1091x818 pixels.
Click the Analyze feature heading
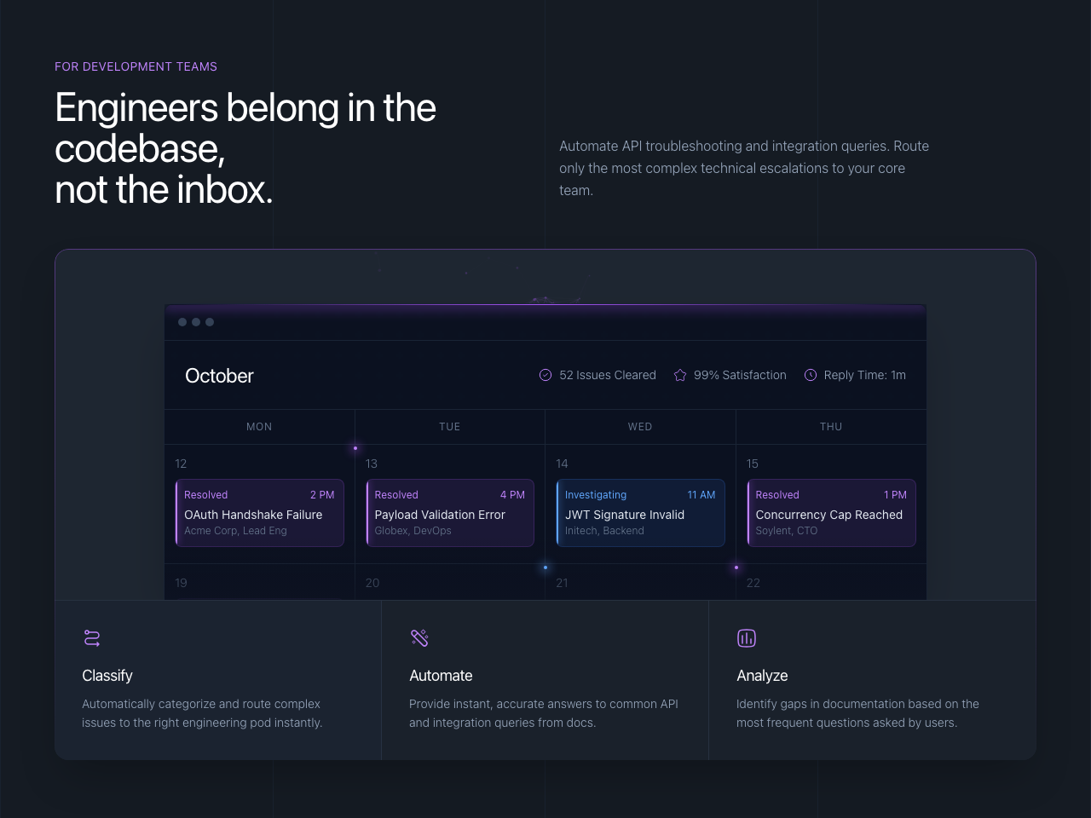(x=762, y=676)
